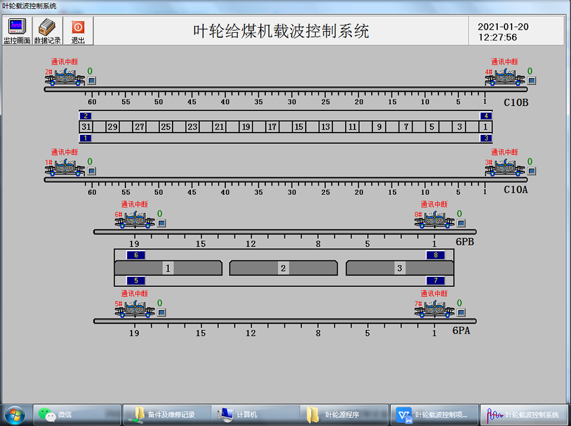Click the 6PB track label
Viewport: 571px width, 426px height.
click(x=465, y=242)
